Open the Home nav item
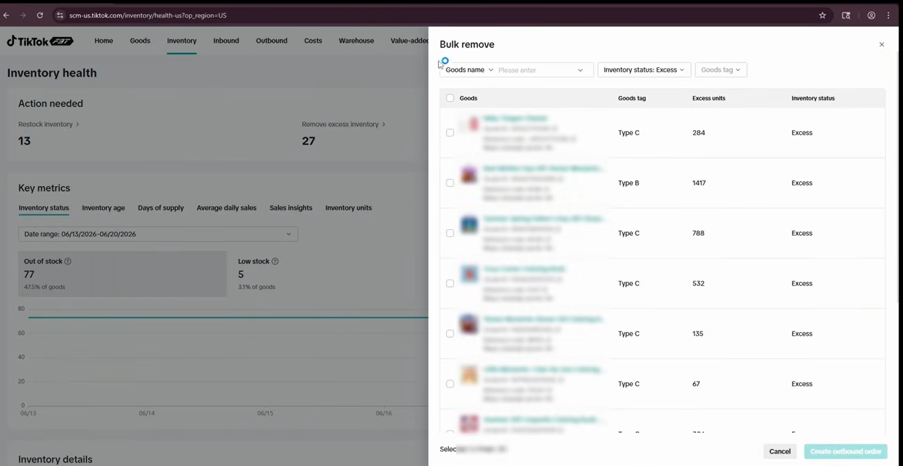Image resolution: width=903 pixels, height=466 pixels. pyautogui.click(x=104, y=41)
